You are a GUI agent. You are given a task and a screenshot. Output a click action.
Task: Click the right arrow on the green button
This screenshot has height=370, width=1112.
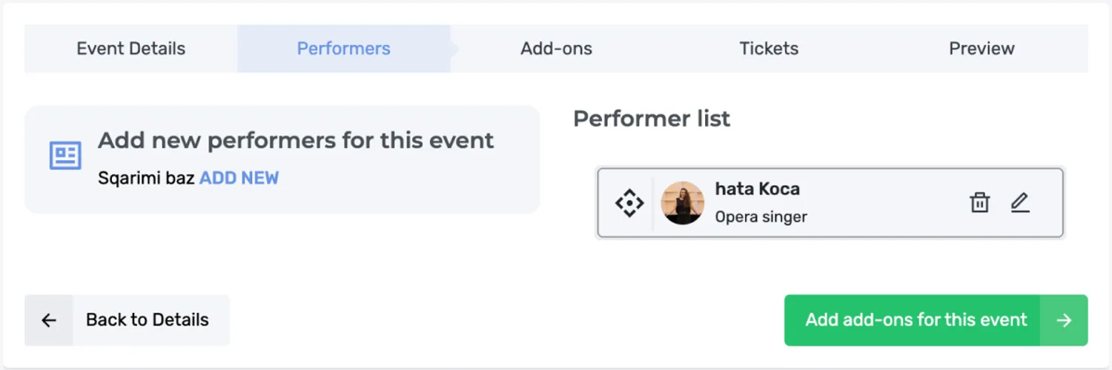click(x=1064, y=320)
